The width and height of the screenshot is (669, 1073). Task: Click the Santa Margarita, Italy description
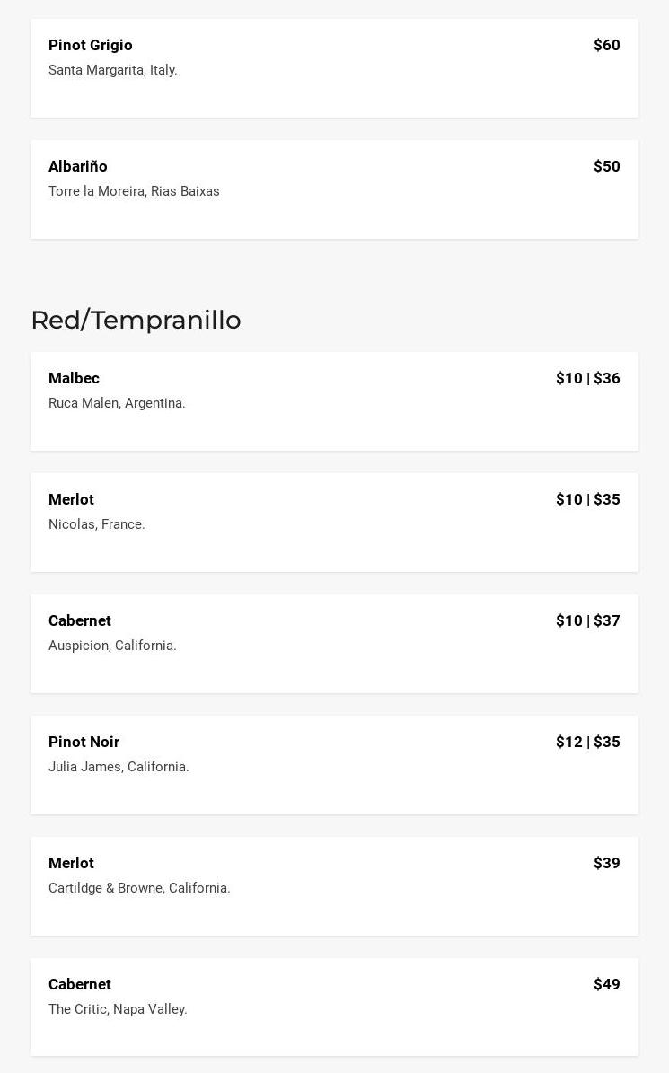(x=112, y=70)
